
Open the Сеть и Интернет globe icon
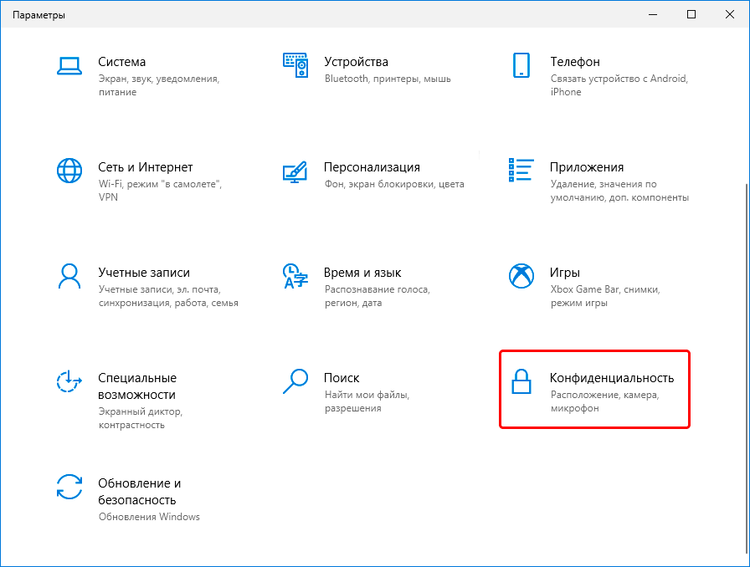pyautogui.click(x=69, y=171)
